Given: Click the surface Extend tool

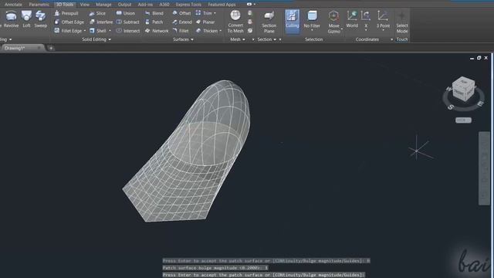Looking at the screenshot, I should point(182,22).
